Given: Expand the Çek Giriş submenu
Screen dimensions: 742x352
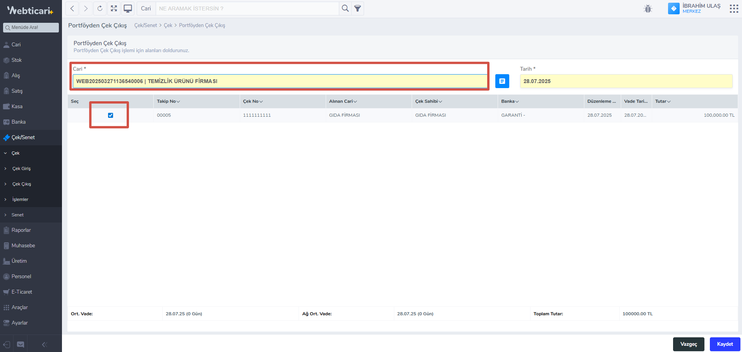Looking at the screenshot, I should click(21, 168).
